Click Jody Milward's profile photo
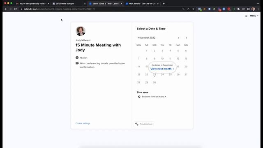The width and height of the screenshot is (263, 148). 81,31
